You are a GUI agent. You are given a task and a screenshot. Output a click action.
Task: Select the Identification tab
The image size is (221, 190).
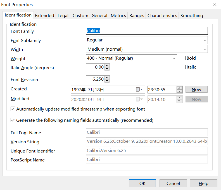(18, 15)
